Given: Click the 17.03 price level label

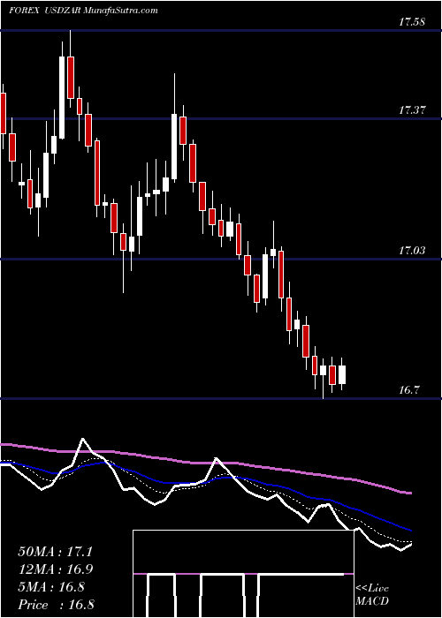Looking at the screenshot, I should 412,250.
